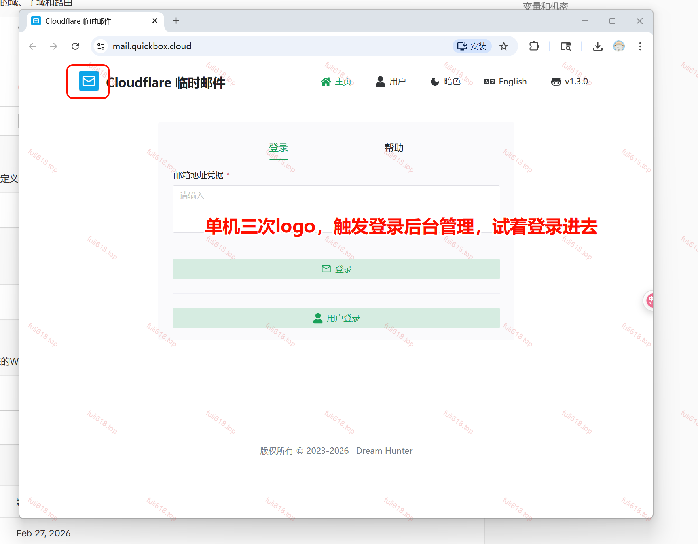698x544 pixels.
Task: Open the extensions puzzle icon
Action: (x=534, y=46)
